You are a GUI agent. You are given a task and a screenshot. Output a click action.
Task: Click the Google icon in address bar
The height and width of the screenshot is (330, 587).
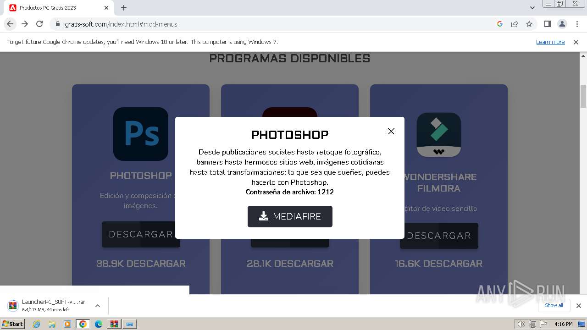click(500, 24)
